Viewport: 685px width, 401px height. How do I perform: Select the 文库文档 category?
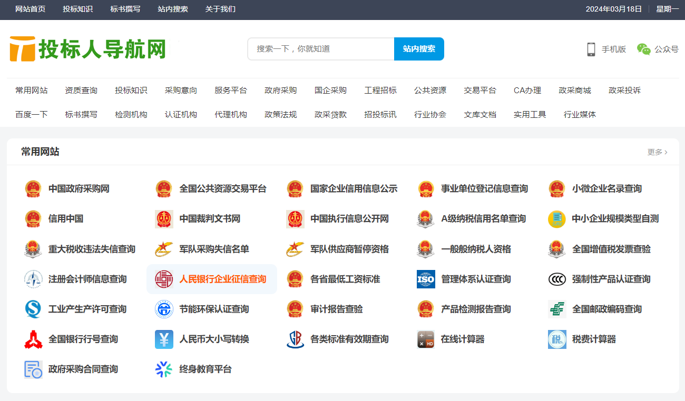tap(480, 115)
